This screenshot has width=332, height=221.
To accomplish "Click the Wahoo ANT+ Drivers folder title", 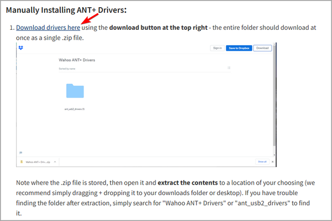I will pos(77,60).
